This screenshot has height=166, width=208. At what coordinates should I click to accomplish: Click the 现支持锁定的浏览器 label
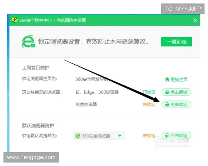(x=42, y=92)
